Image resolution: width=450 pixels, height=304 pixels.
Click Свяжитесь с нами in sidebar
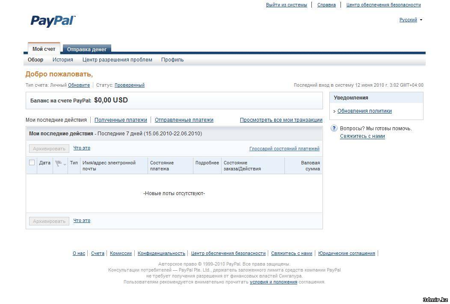362,136
